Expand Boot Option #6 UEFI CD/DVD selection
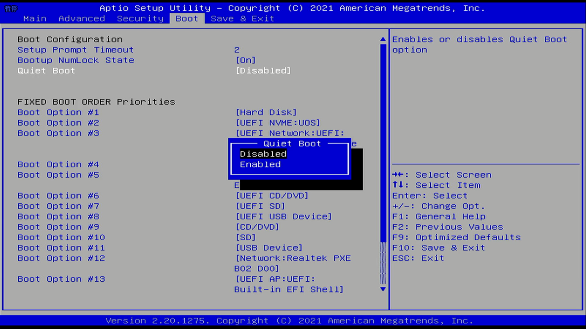 pyautogui.click(x=272, y=196)
